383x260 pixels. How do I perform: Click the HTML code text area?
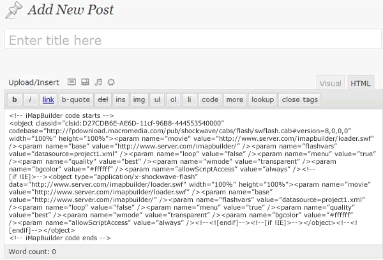tap(193, 177)
